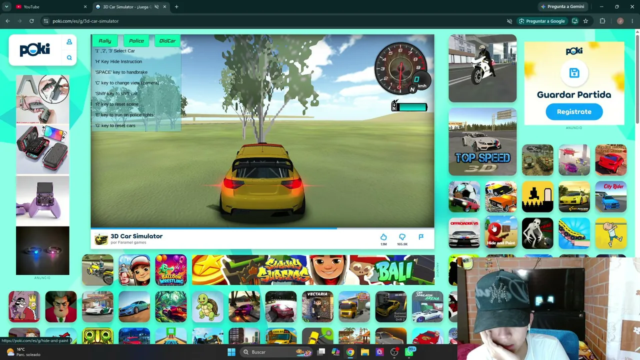Click the Regístrate button

(x=574, y=111)
